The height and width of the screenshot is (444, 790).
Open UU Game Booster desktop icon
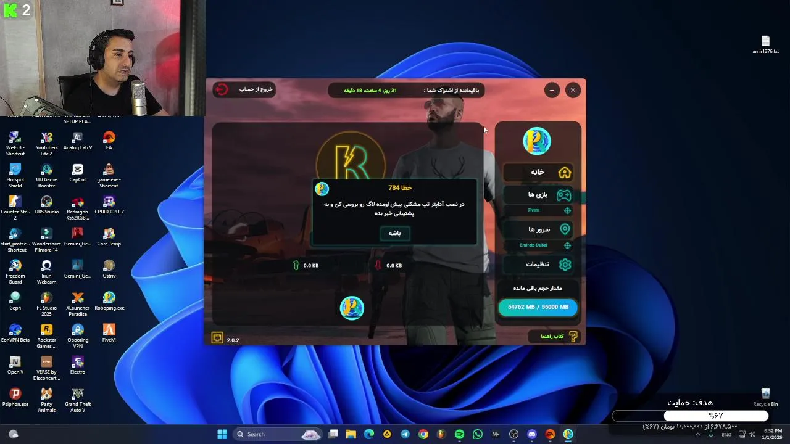coord(46,175)
